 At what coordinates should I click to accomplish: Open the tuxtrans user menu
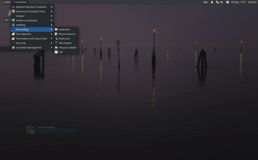252,2
